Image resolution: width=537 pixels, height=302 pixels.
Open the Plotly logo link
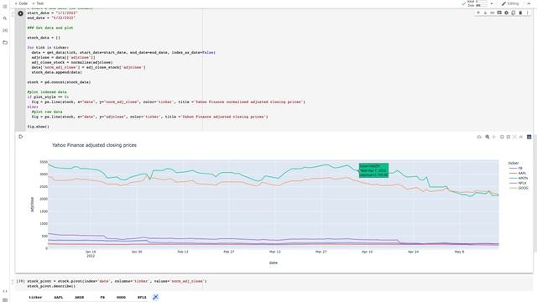pyautogui.click(x=529, y=137)
